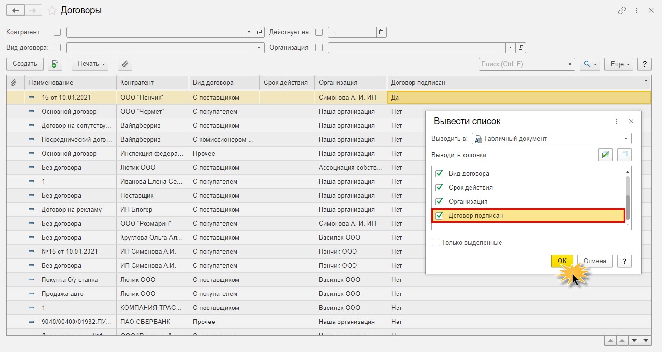Screen dimensions: 662x352
Task: Click the calendar icon in Действует на field
Action: point(382,32)
